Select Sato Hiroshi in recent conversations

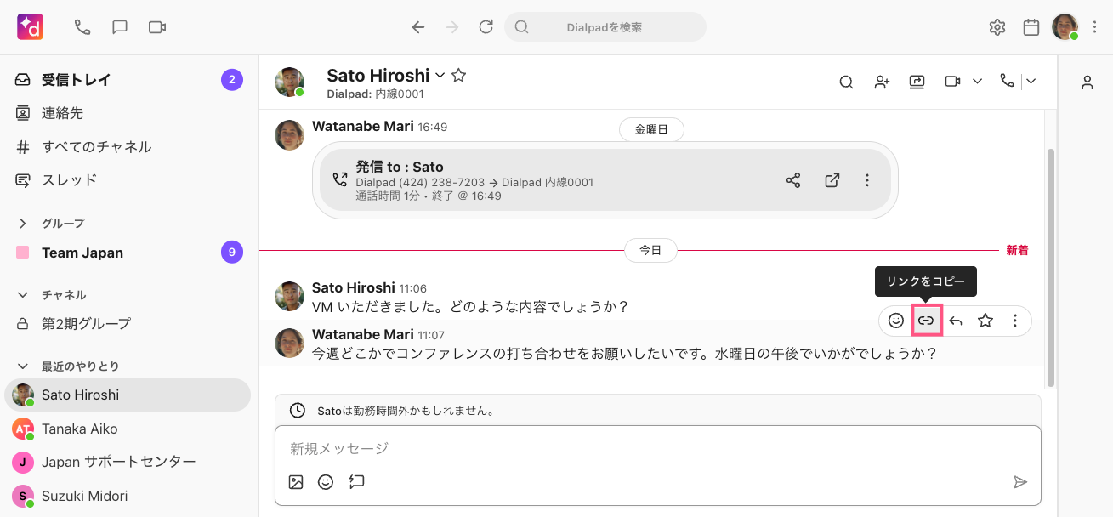click(128, 395)
